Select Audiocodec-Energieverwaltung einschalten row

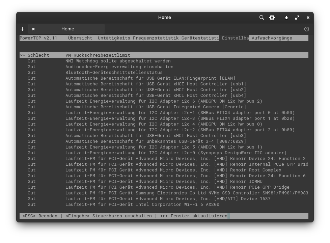tap(164, 67)
